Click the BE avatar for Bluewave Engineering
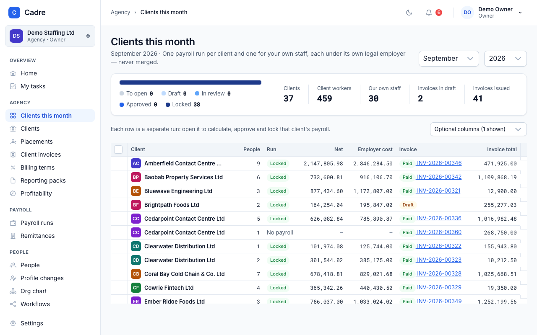537x335 pixels. coord(136,191)
